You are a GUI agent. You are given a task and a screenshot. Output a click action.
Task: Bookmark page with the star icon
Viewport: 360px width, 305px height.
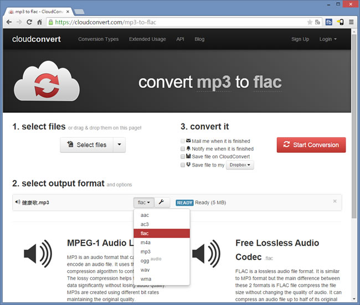310,22
